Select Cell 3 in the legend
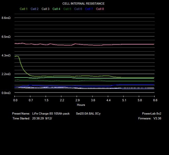Screen dimensions: 169x155 click(x=45, y=9)
